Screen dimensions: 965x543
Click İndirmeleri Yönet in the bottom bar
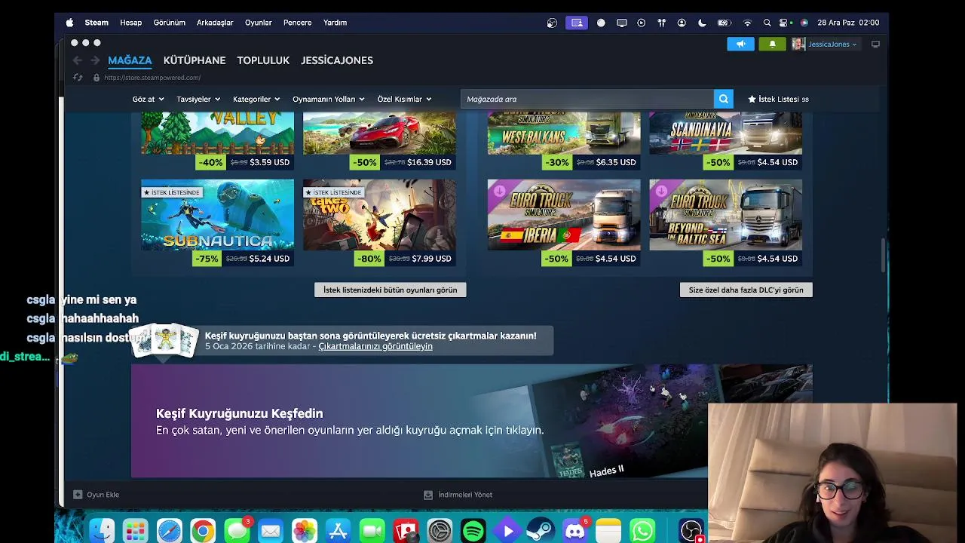click(465, 495)
